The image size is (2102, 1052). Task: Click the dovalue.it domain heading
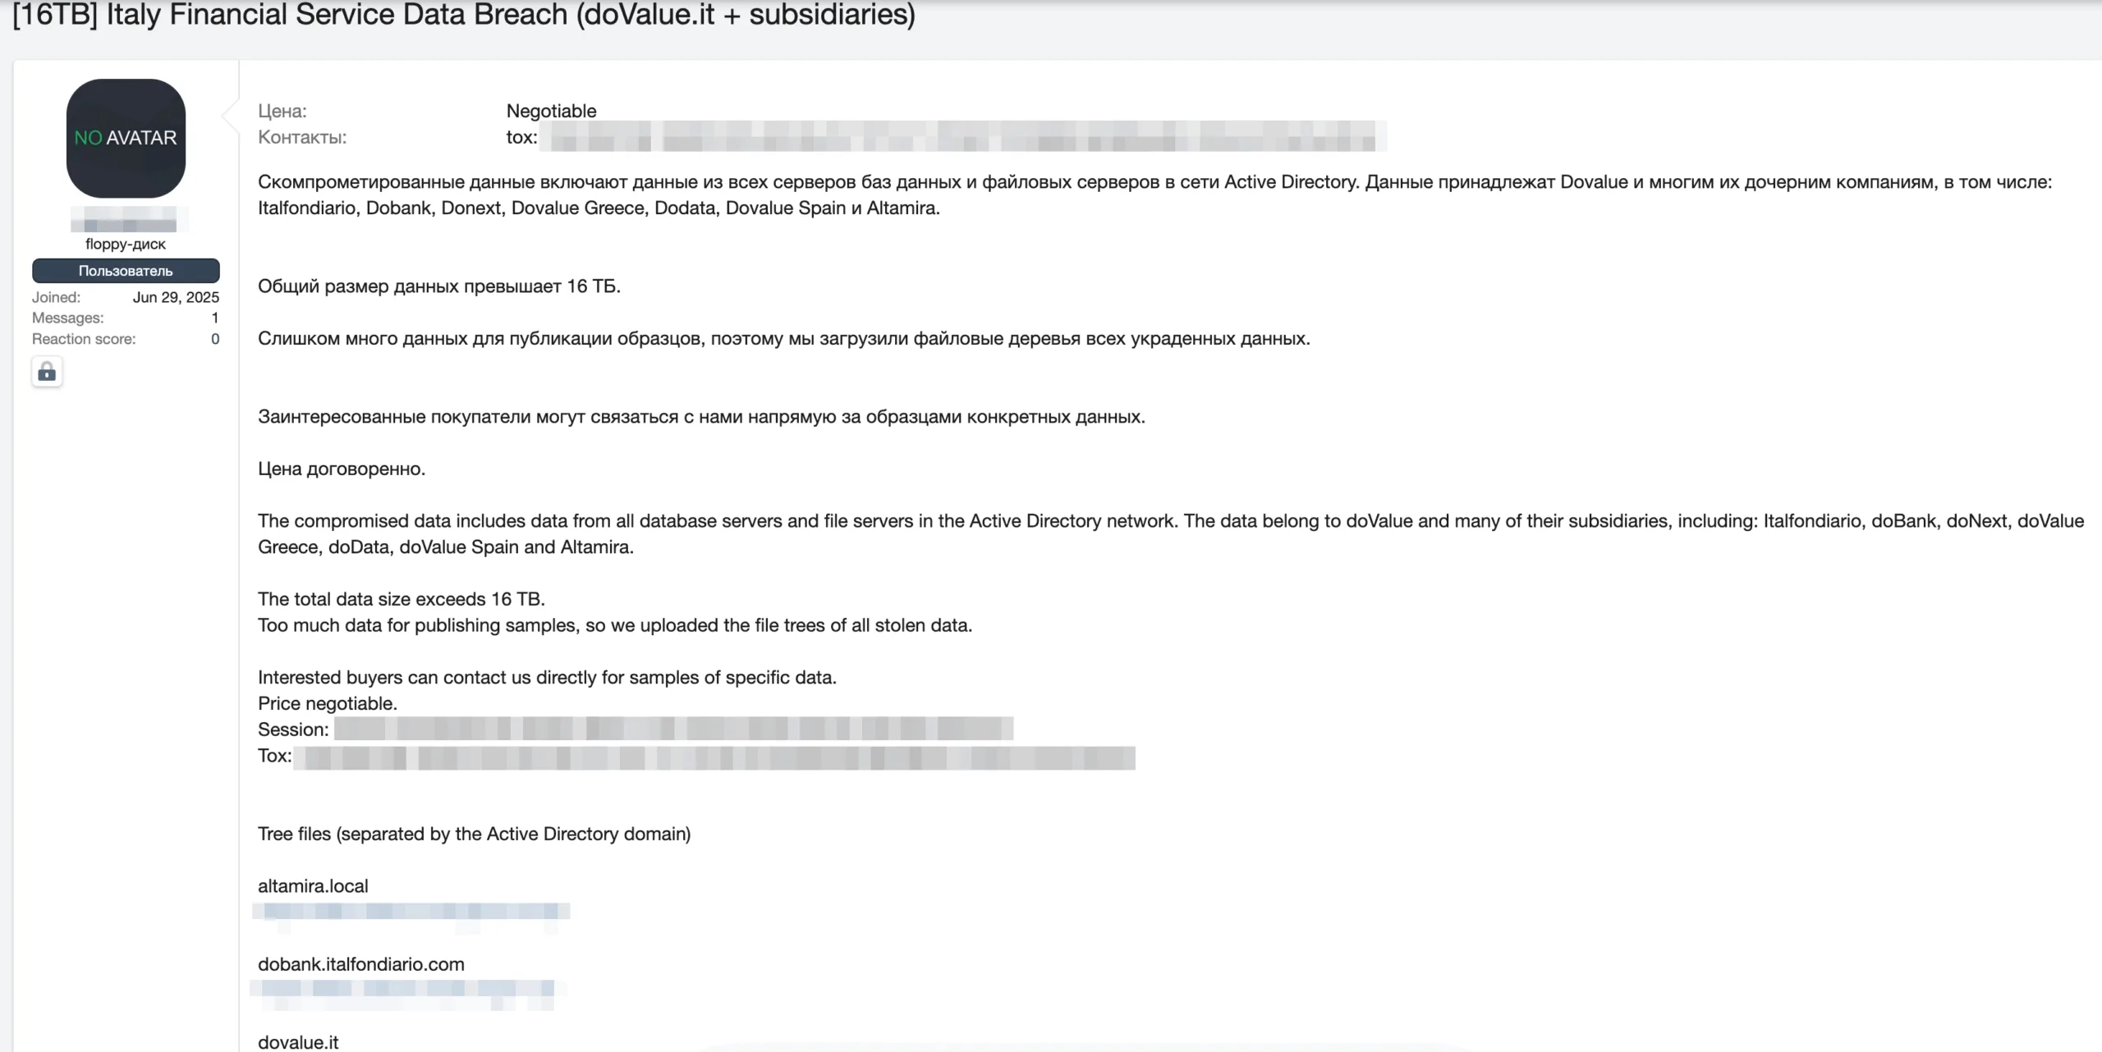point(298,1042)
